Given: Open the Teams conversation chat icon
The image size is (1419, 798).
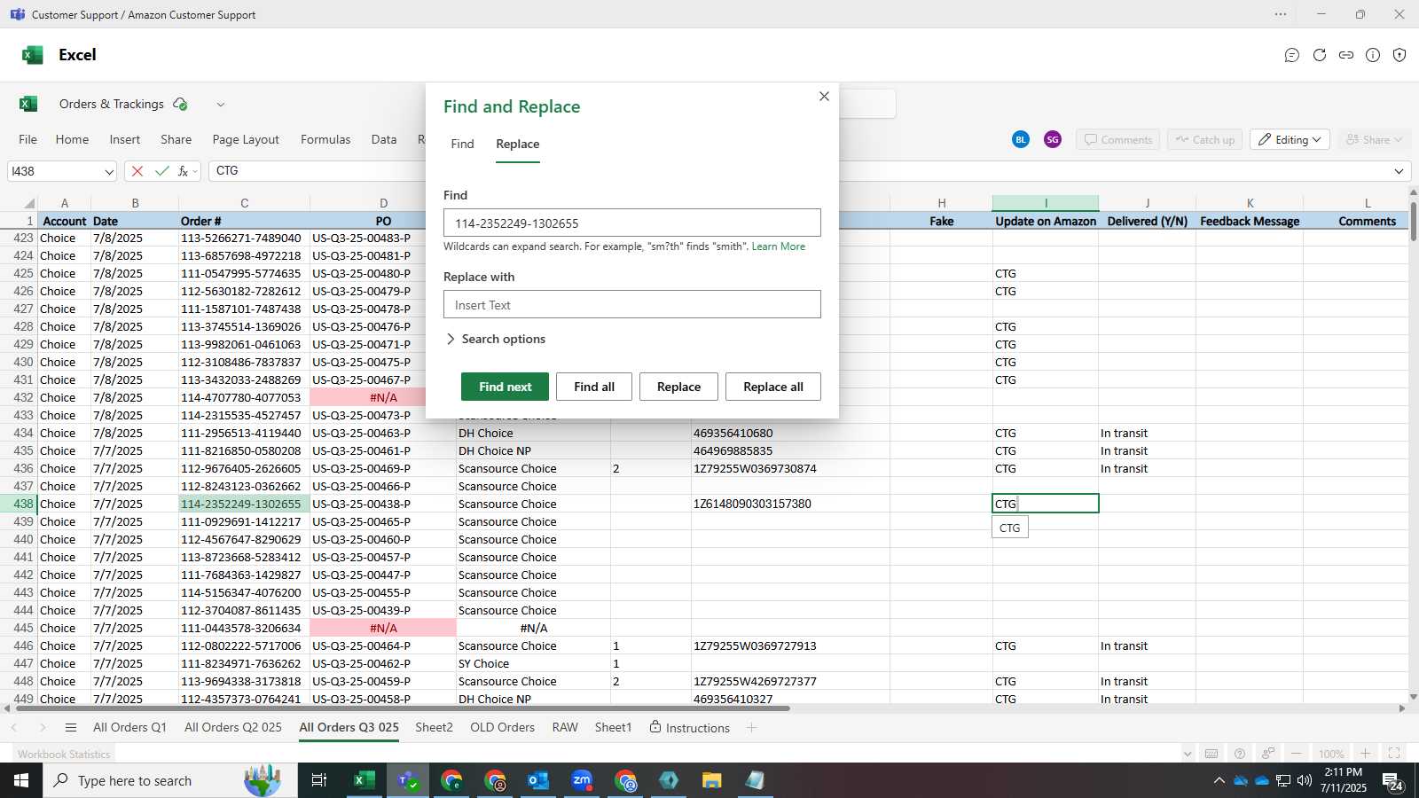Looking at the screenshot, I should pos(1292,55).
